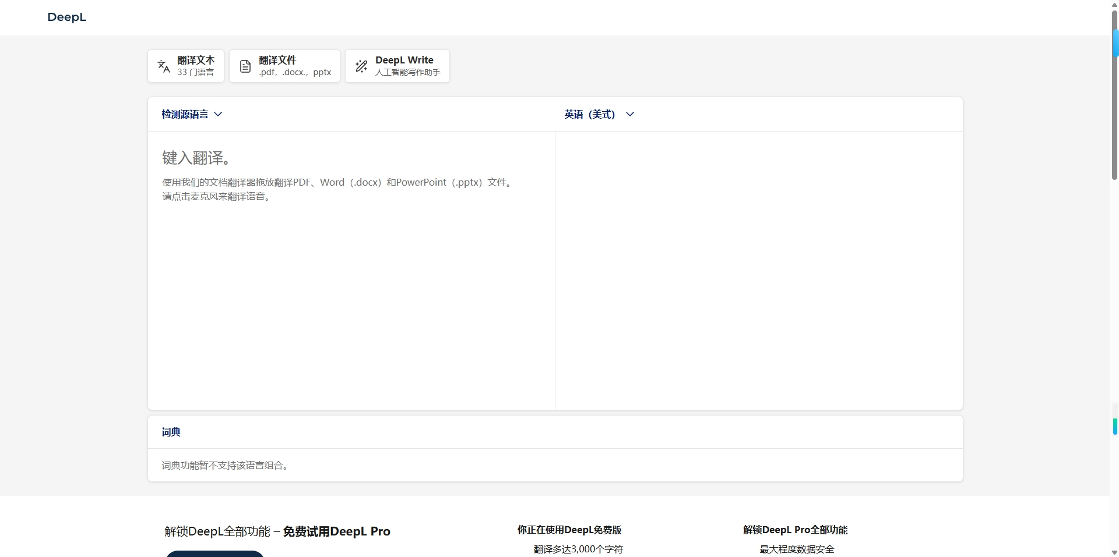Click the 免费试用DeepL Pro heading text

click(336, 531)
